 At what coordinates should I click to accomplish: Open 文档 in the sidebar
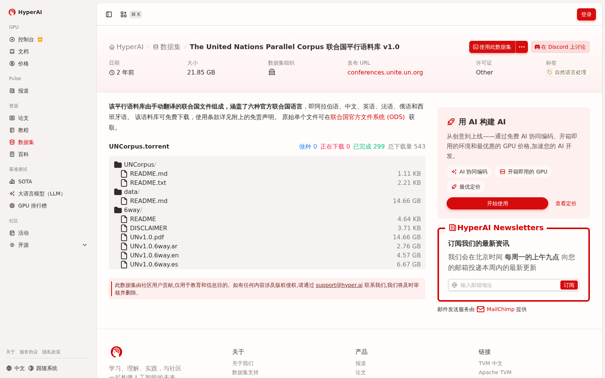48,51
